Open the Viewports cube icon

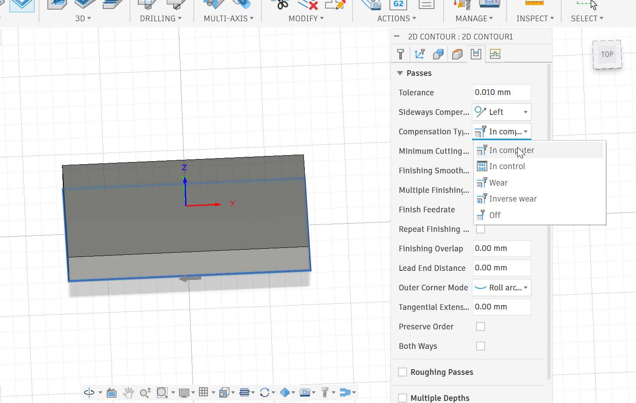point(224,393)
